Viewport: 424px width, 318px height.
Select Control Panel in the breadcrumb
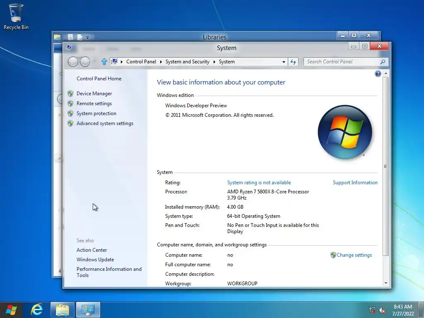[141, 62]
